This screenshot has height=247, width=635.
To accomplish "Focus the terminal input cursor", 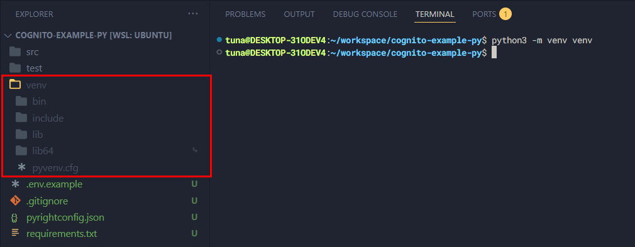I will [x=494, y=53].
